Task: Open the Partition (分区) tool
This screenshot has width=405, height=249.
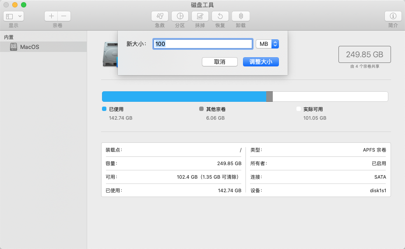Action: (180, 16)
